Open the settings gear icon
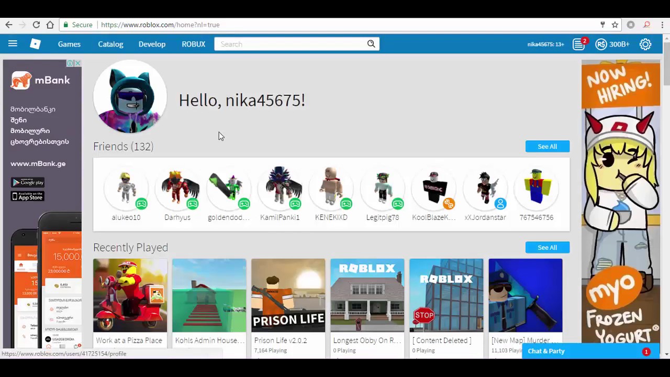Image resolution: width=670 pixels, height=377 pixels. 645,44
